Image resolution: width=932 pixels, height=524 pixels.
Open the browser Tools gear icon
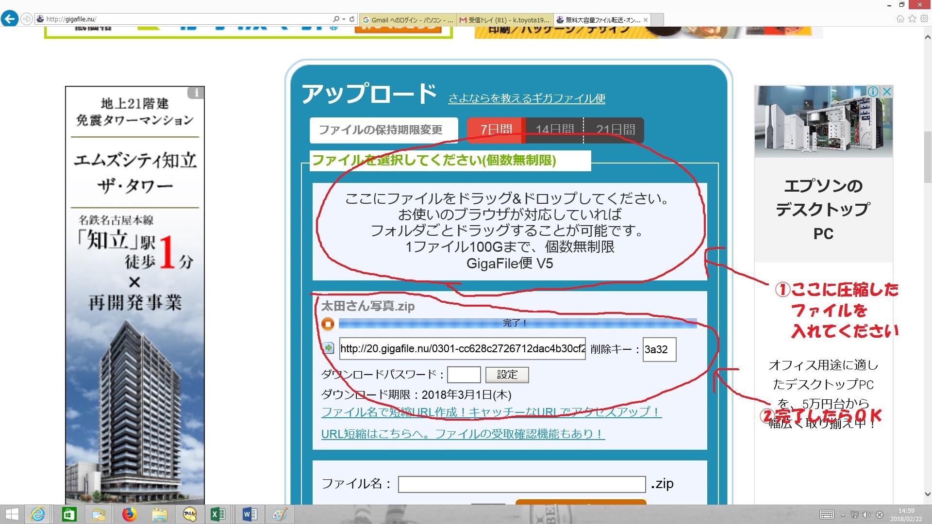[x=924, y=19]
